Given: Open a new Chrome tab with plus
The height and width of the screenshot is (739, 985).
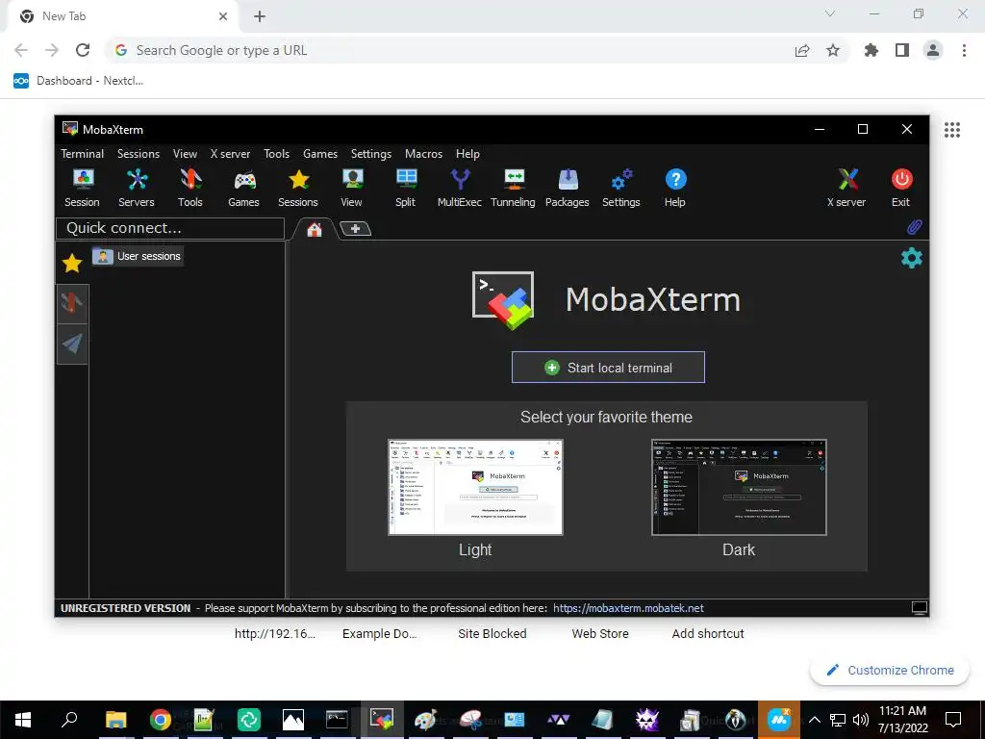Looking at the screenshot, I should tap(260, 16).
